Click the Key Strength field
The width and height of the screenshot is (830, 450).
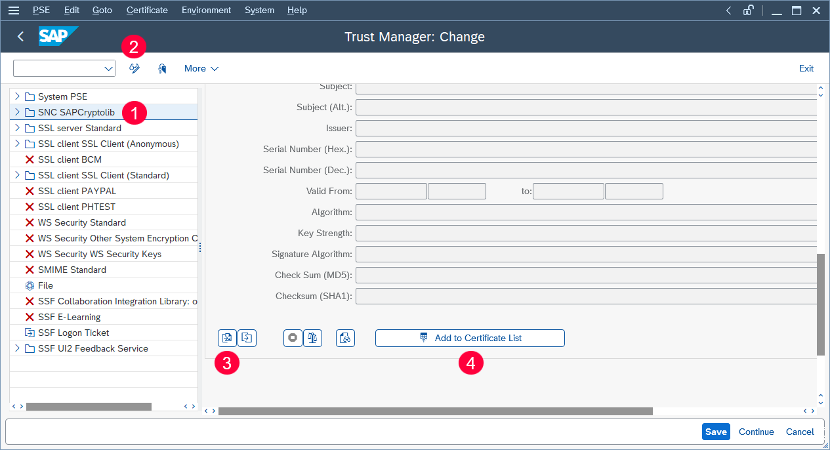[x=586, y=233]
